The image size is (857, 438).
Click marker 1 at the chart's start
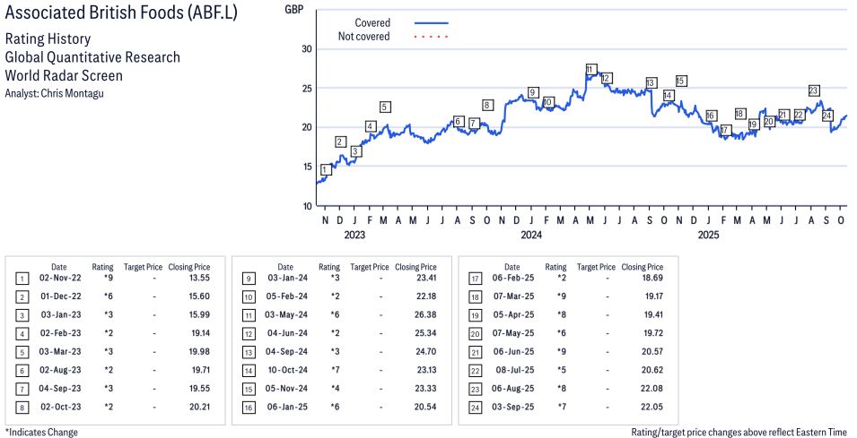(x=325, y=169)
